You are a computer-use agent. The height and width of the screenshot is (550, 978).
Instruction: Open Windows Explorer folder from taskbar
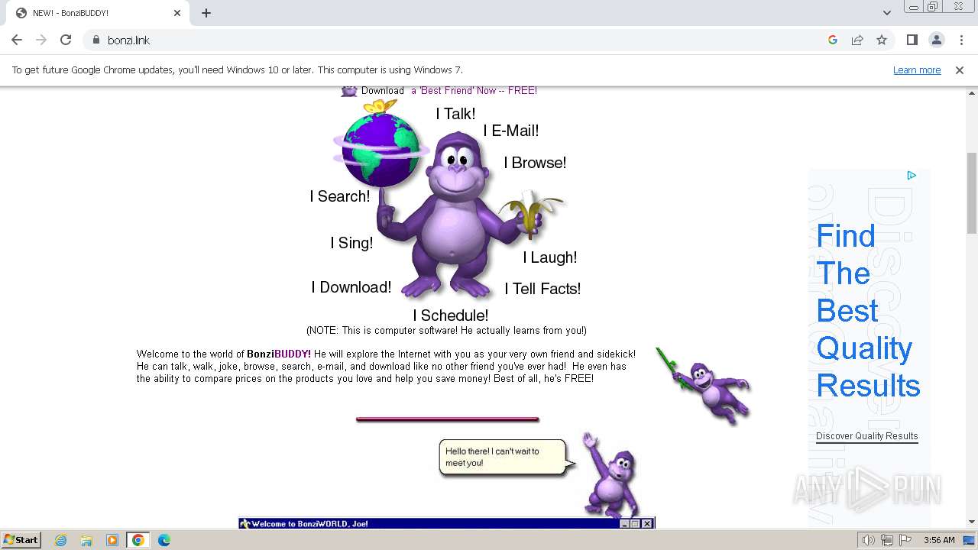[86, 540]
